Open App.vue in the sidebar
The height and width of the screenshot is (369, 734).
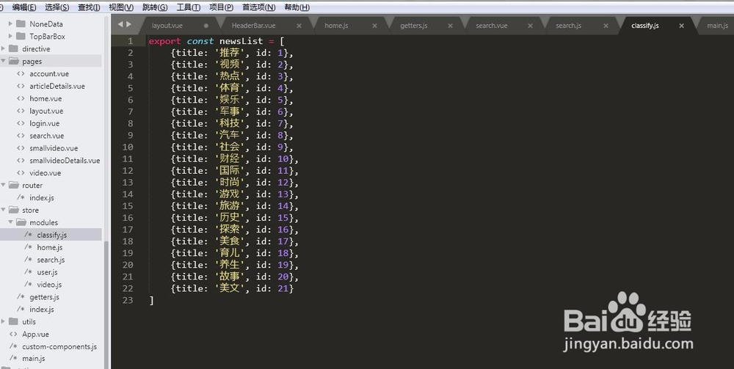(x=35, y=334)
